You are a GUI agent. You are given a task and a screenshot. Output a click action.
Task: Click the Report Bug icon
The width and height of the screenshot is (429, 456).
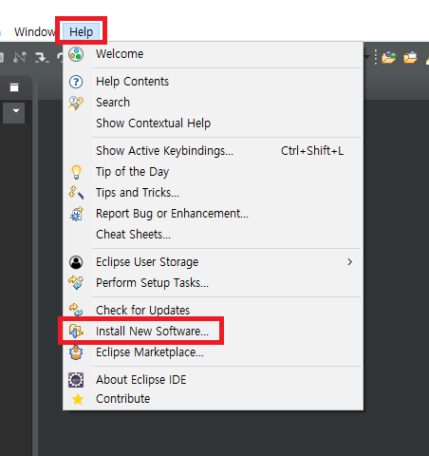(x=76, y=214)
